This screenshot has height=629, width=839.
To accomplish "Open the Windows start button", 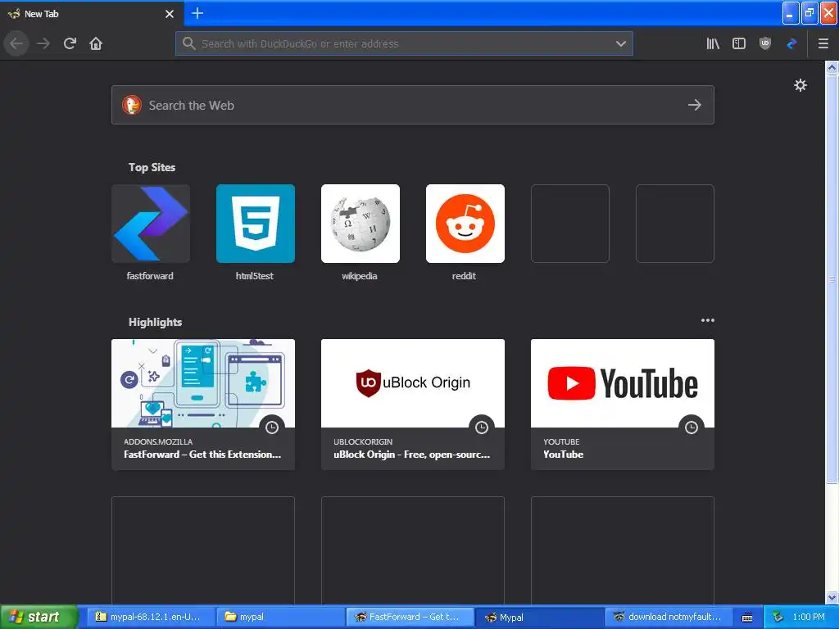I will pyautogui.click(x=38, y=617).
